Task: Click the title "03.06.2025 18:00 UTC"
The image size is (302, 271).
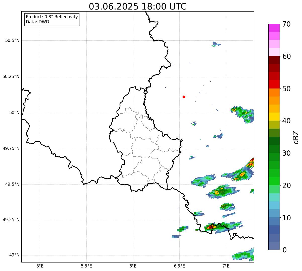Action: pos(138,7)
